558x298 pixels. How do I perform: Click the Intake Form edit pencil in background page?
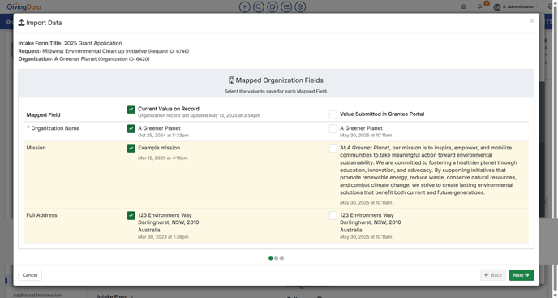point(132,296)
